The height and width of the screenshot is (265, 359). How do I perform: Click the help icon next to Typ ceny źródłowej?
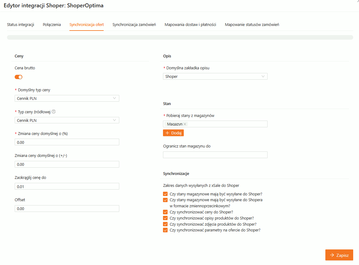pyautogui.click(x=54, y=112)
